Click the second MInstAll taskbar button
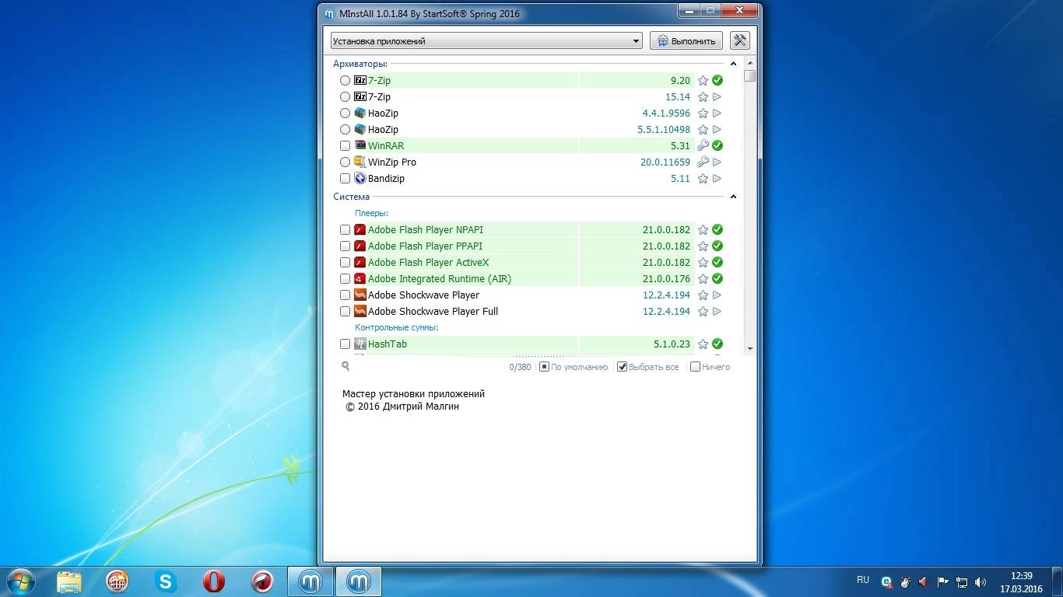 tap(358, 581)
